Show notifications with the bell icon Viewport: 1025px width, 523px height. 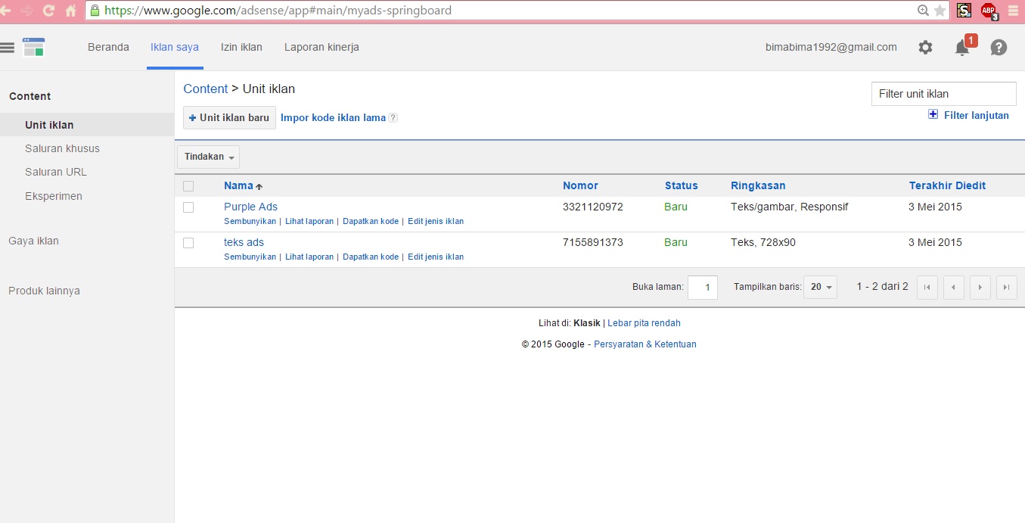(x=962, y=47)
